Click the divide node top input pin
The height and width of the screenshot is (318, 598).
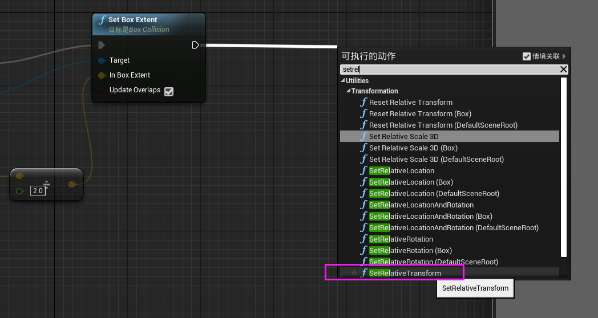(x=19, y=176)
